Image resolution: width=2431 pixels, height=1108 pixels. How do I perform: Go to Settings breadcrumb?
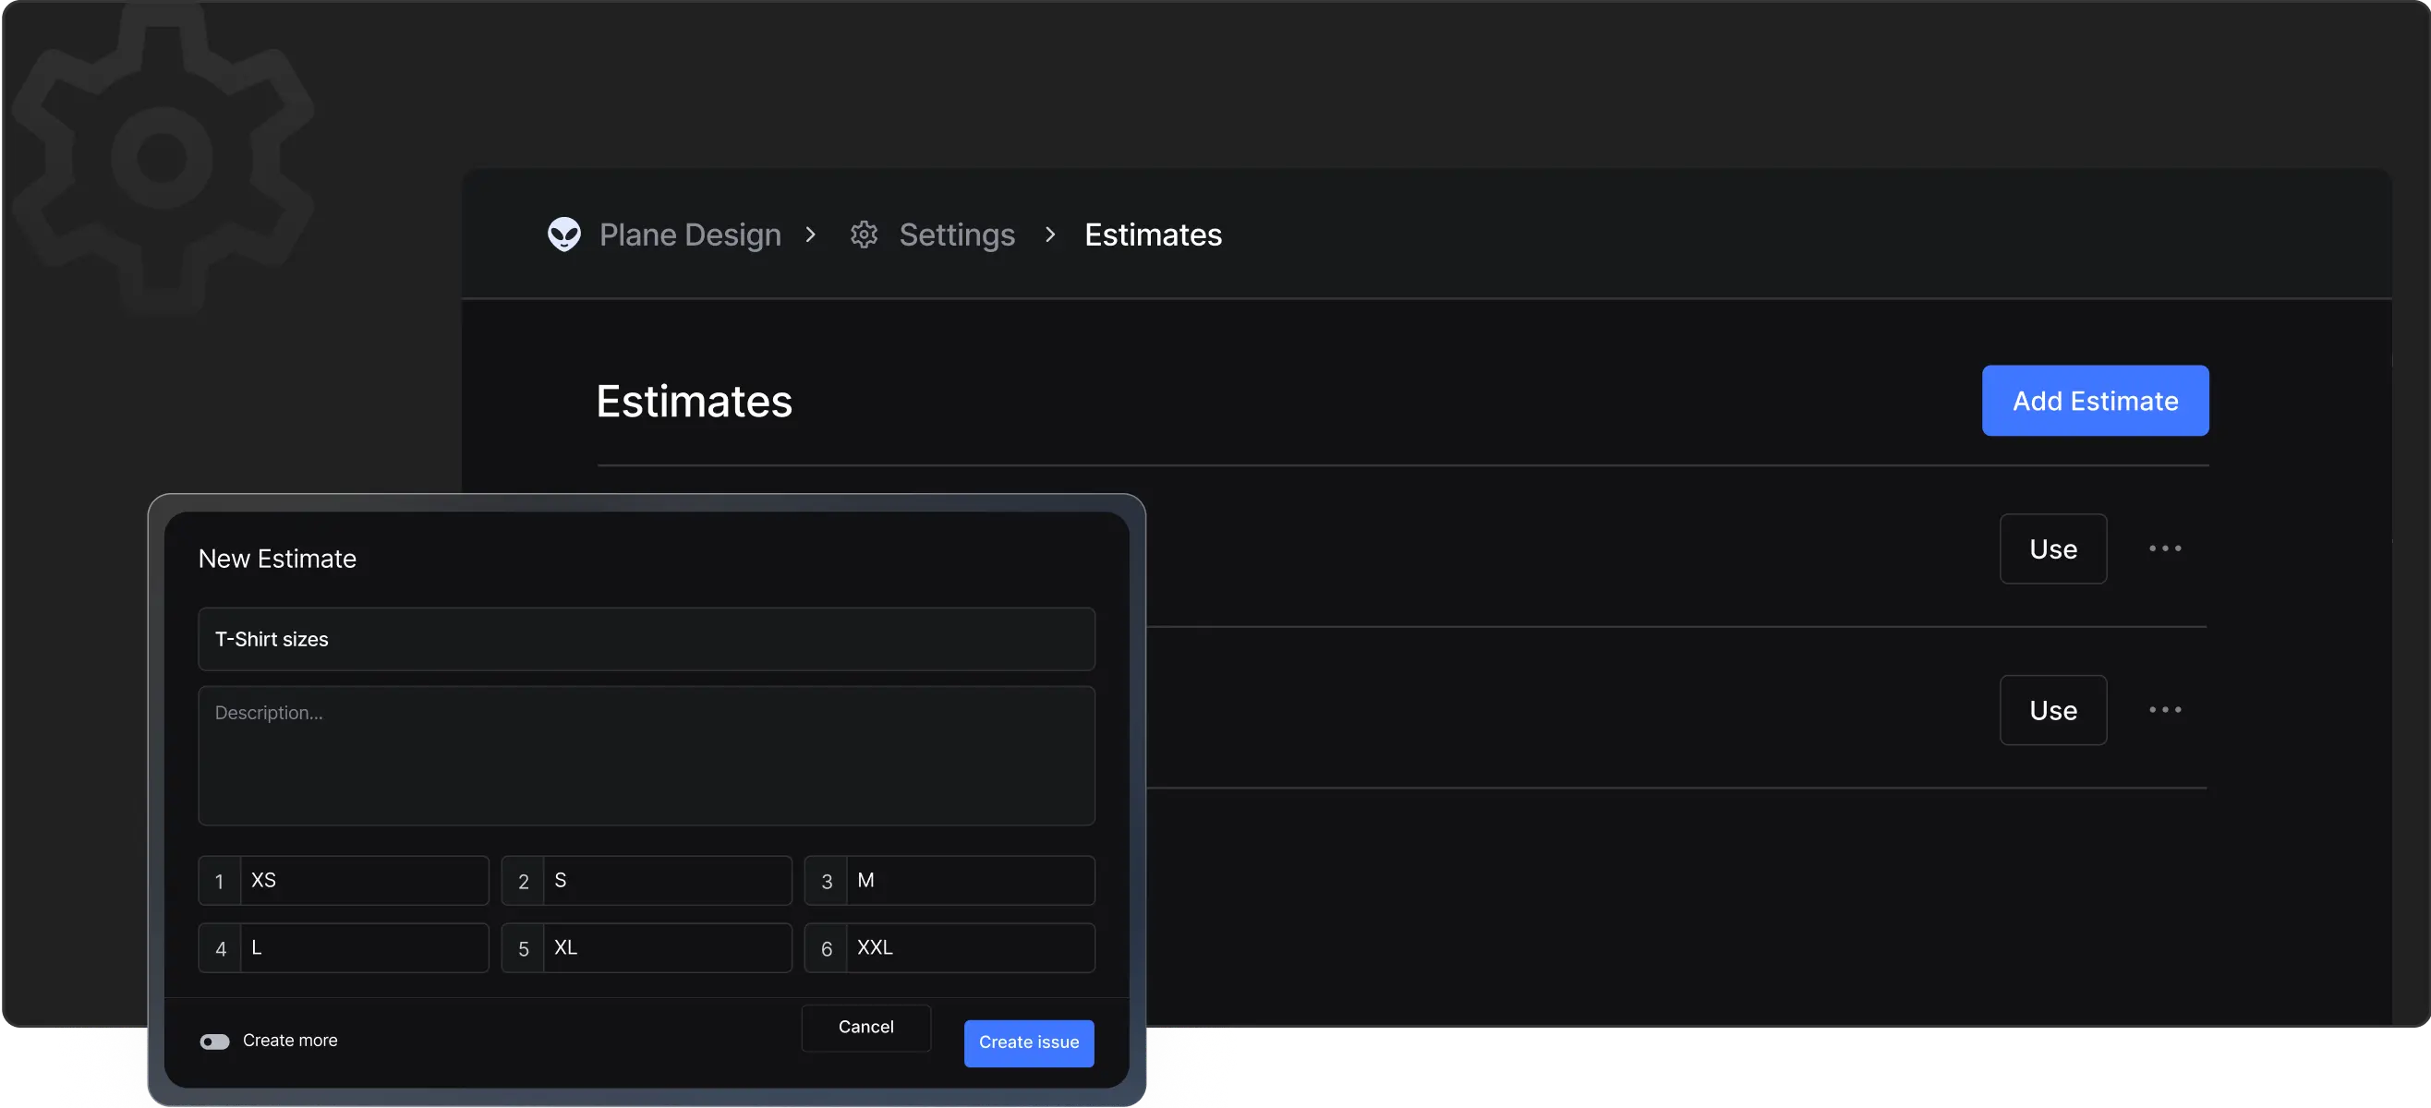pos(956,234)
